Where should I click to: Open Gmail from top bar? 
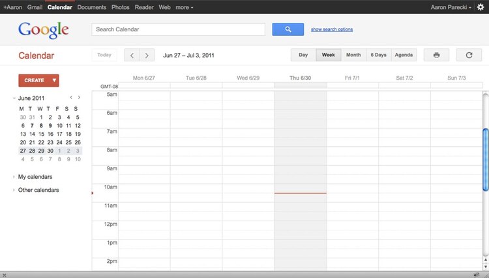tap(35, 7)
